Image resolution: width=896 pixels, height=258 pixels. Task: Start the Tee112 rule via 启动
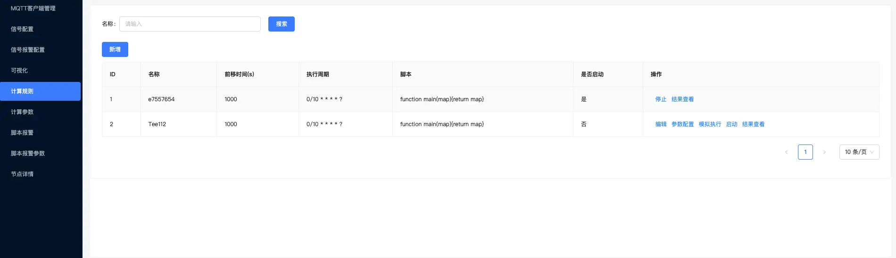[731, 124]
